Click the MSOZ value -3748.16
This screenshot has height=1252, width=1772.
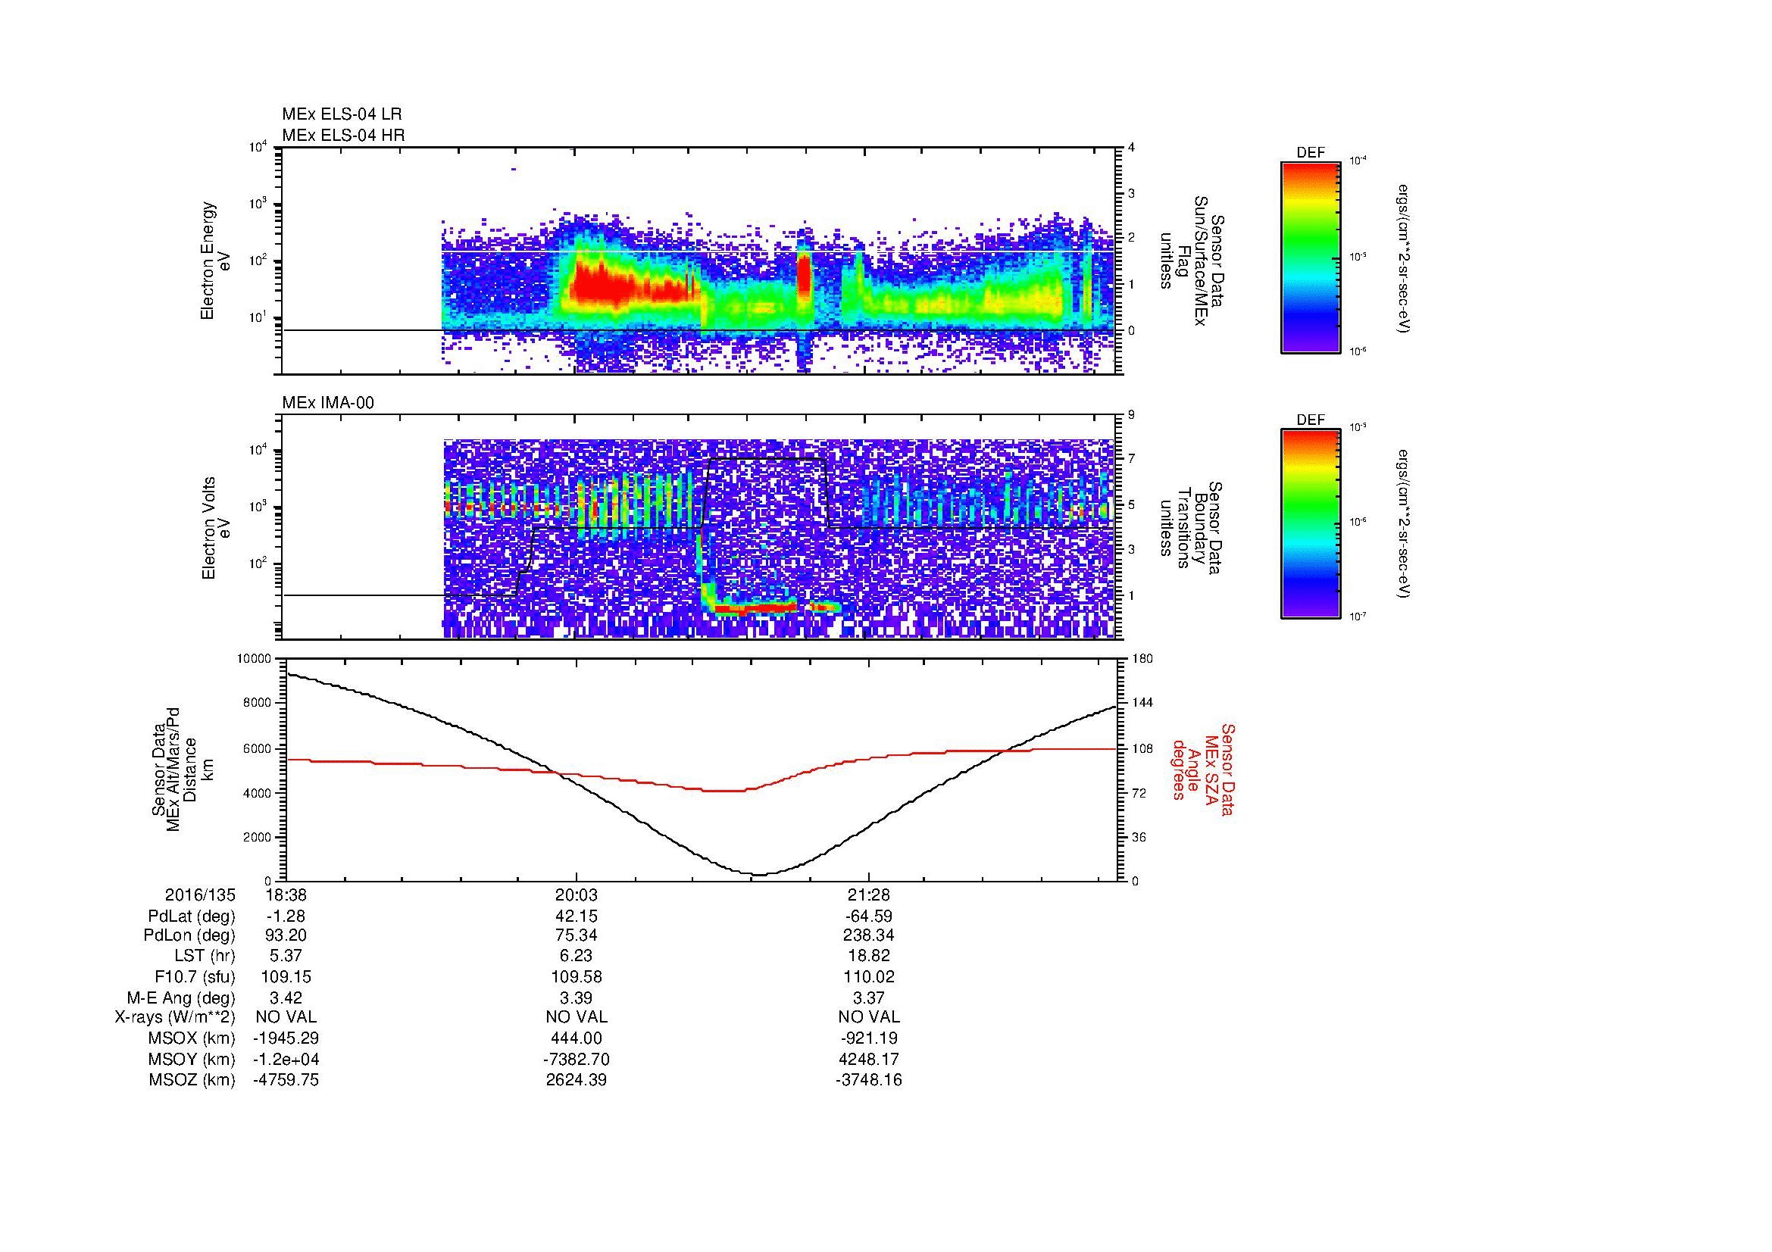point(868,1080)
